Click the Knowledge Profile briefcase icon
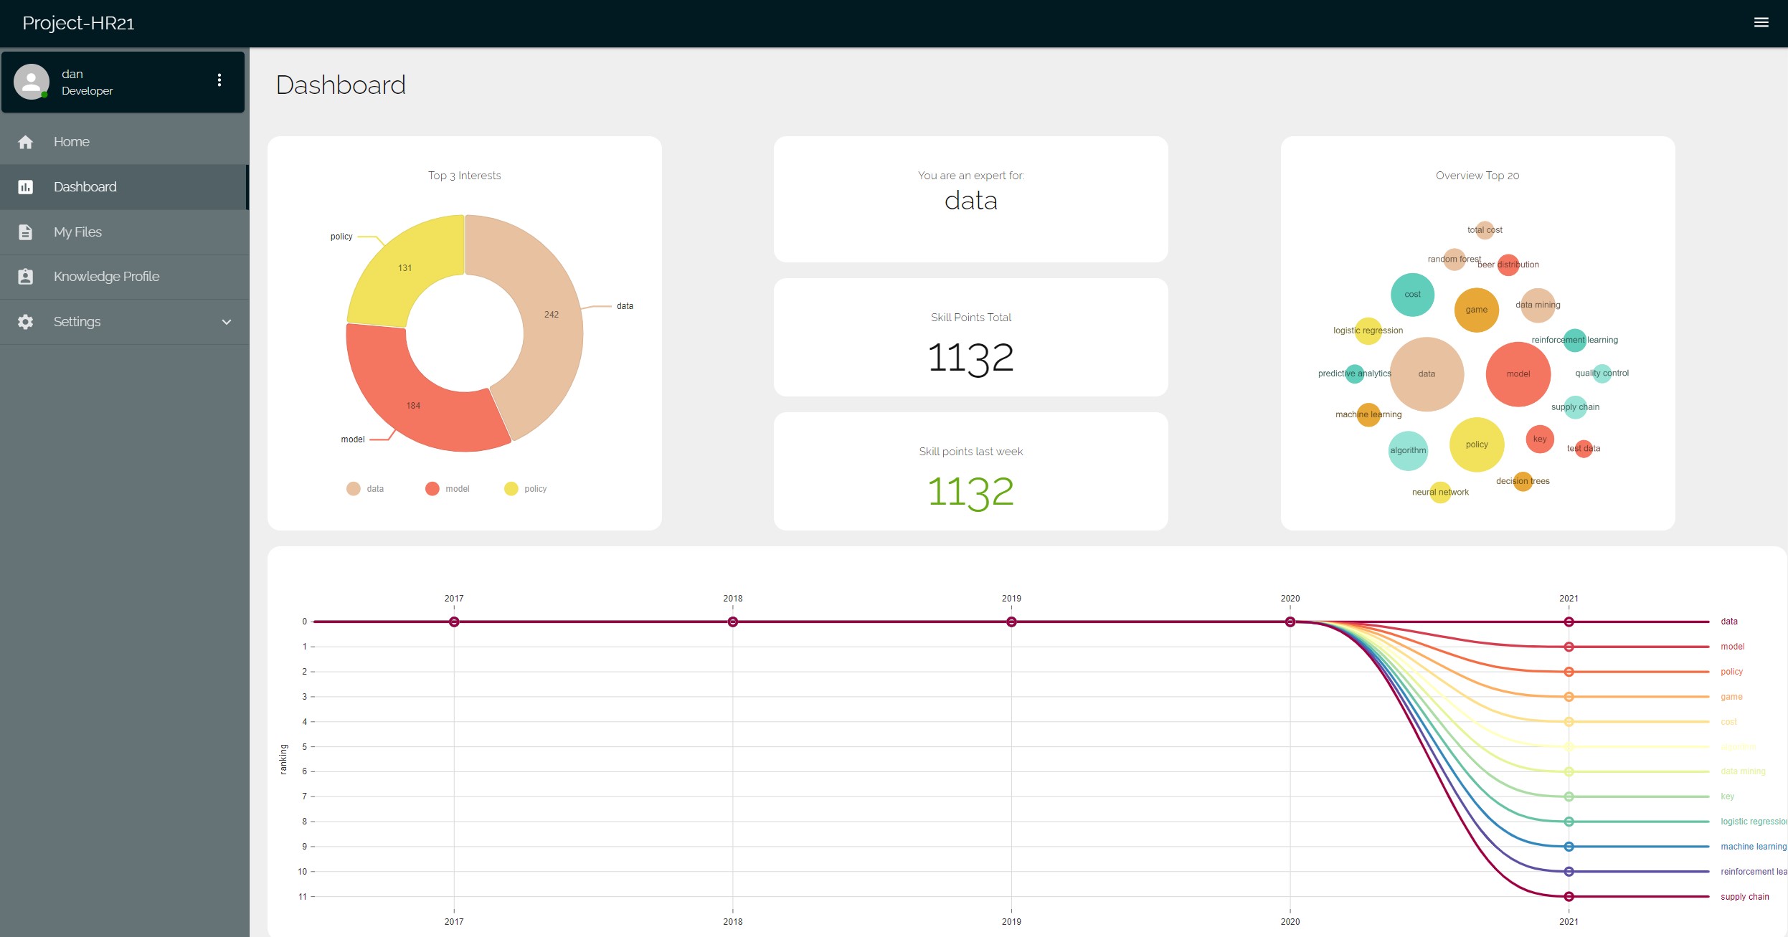Screen dimensions: 1788x937 [26, 276]
